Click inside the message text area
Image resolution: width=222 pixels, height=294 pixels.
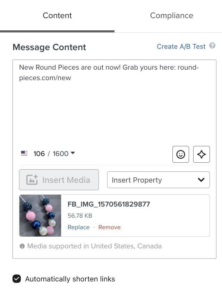pyautogui.click(x=114, y=101)
